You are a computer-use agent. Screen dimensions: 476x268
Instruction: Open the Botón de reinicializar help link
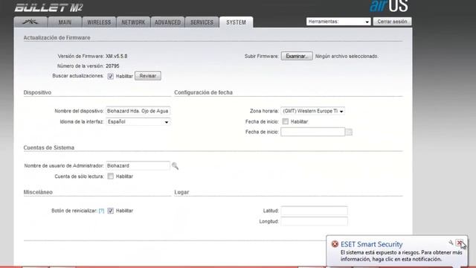[101, 211]
